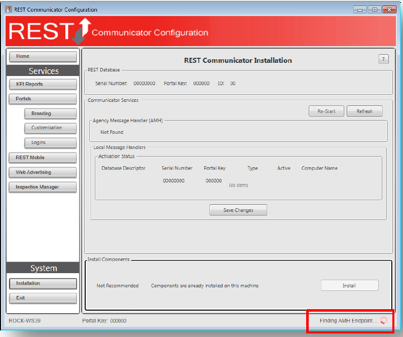Screen dimensions: 403x337
Task: Click the Install components button
Action: click(x=350, y=285)
